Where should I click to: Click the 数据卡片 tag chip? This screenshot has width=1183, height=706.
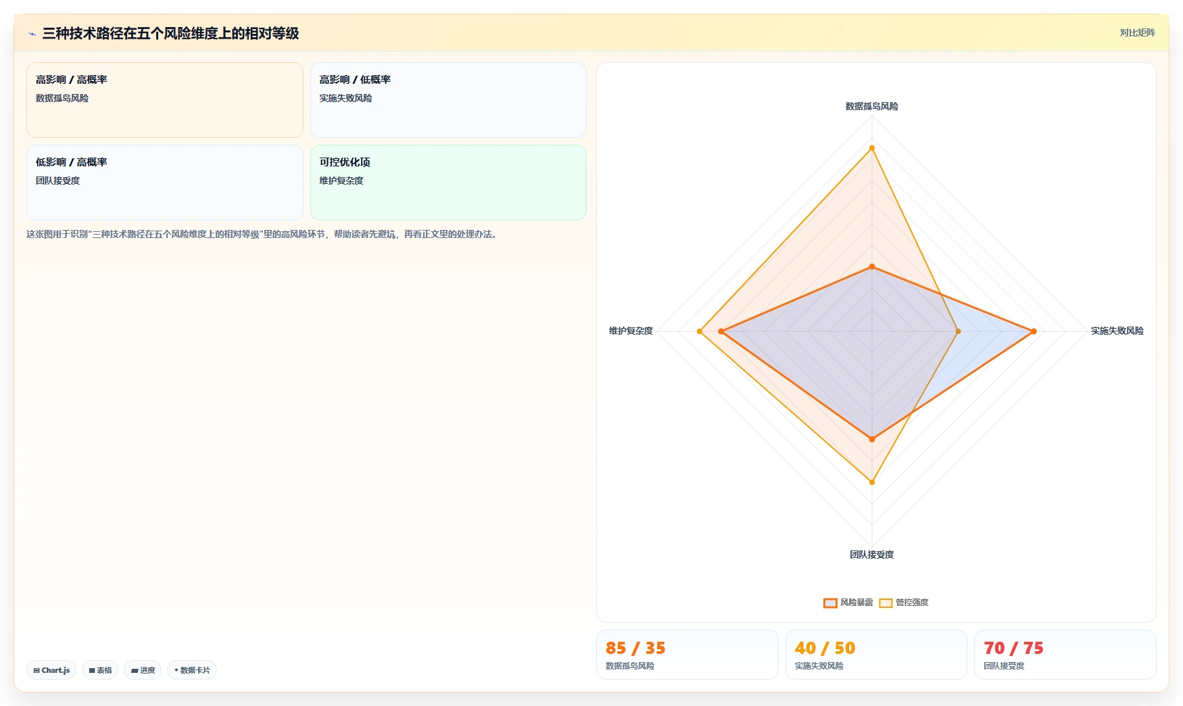click(x=192, y=670)
